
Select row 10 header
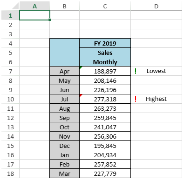(10, 99)
